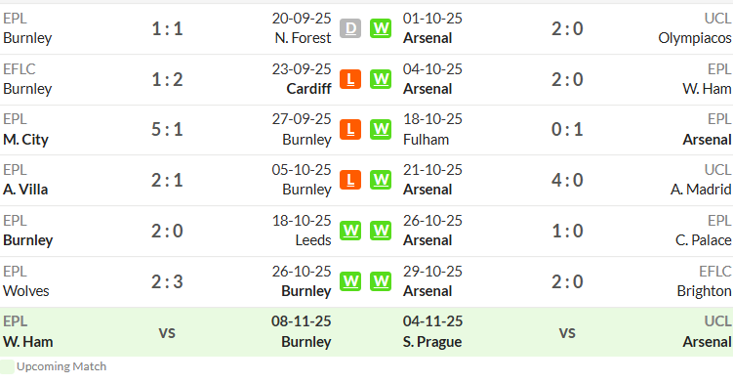733x383 pixels.
Task: Click the Upcoming Match legend color swatch
Action: pyautogui.click(x=7, y=366)
